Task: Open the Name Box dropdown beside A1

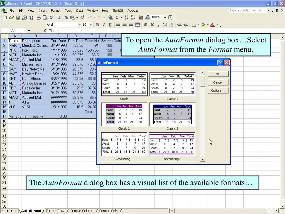Action: coord(29,31)
